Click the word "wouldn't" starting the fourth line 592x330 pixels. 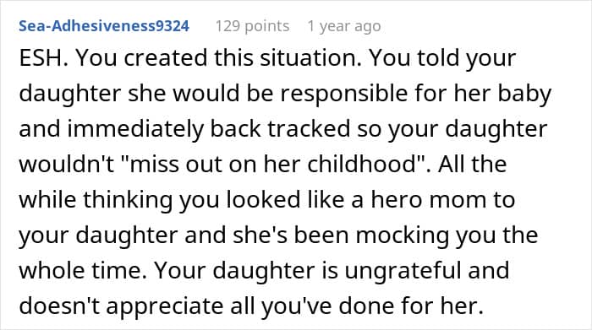(67, 165)
